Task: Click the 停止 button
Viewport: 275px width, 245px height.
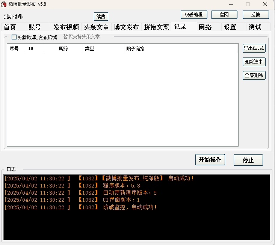Action: pos(248,160)
